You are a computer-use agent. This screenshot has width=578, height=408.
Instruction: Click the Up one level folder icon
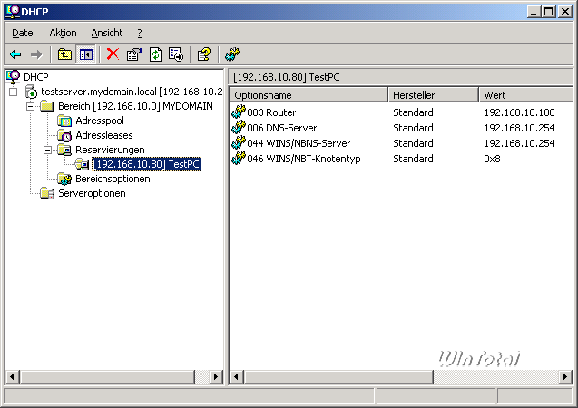point(64,54)
